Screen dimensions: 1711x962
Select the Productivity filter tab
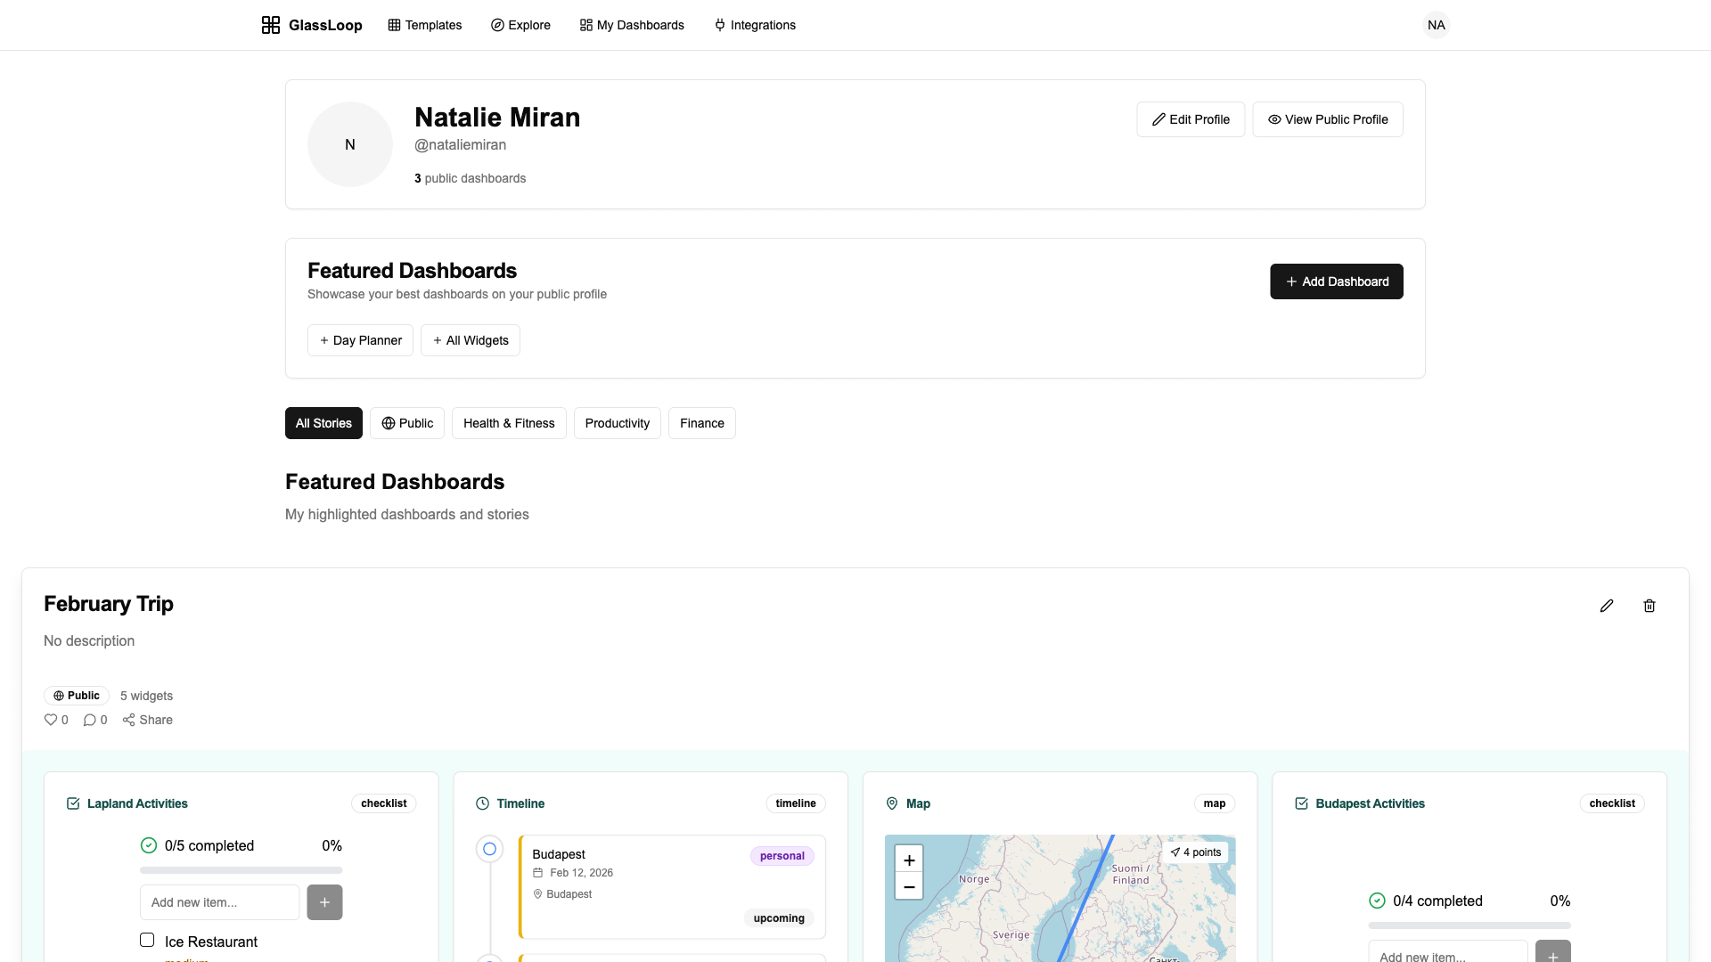(x=618, y=423)
